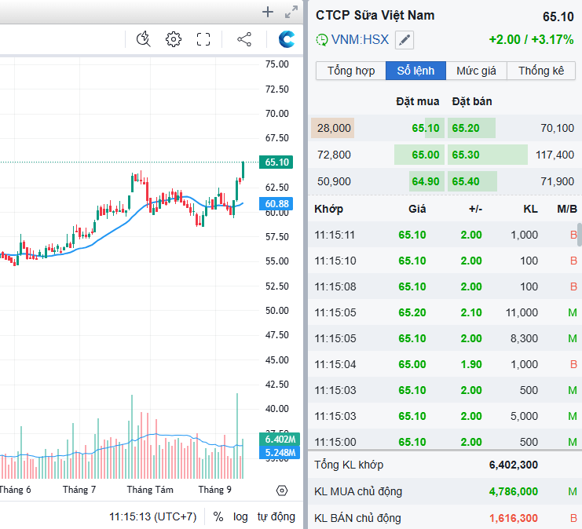582x529 pixels.
Task: Open the Mức giá tab
Action: click(477, 71)
